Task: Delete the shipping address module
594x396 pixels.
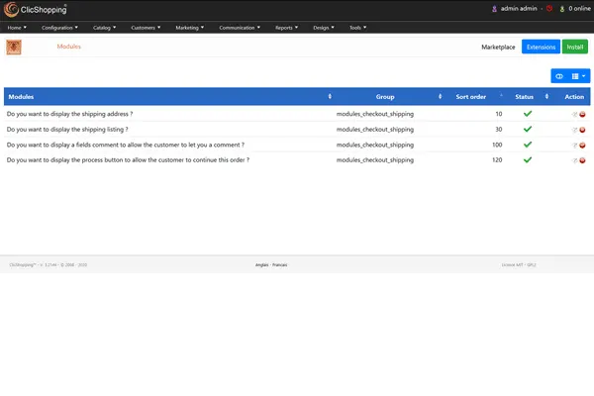Action: click(x=582, y=115)
